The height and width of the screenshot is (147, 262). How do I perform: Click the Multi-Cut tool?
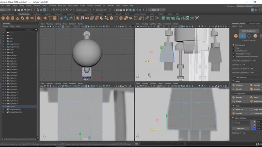(239, 109)
